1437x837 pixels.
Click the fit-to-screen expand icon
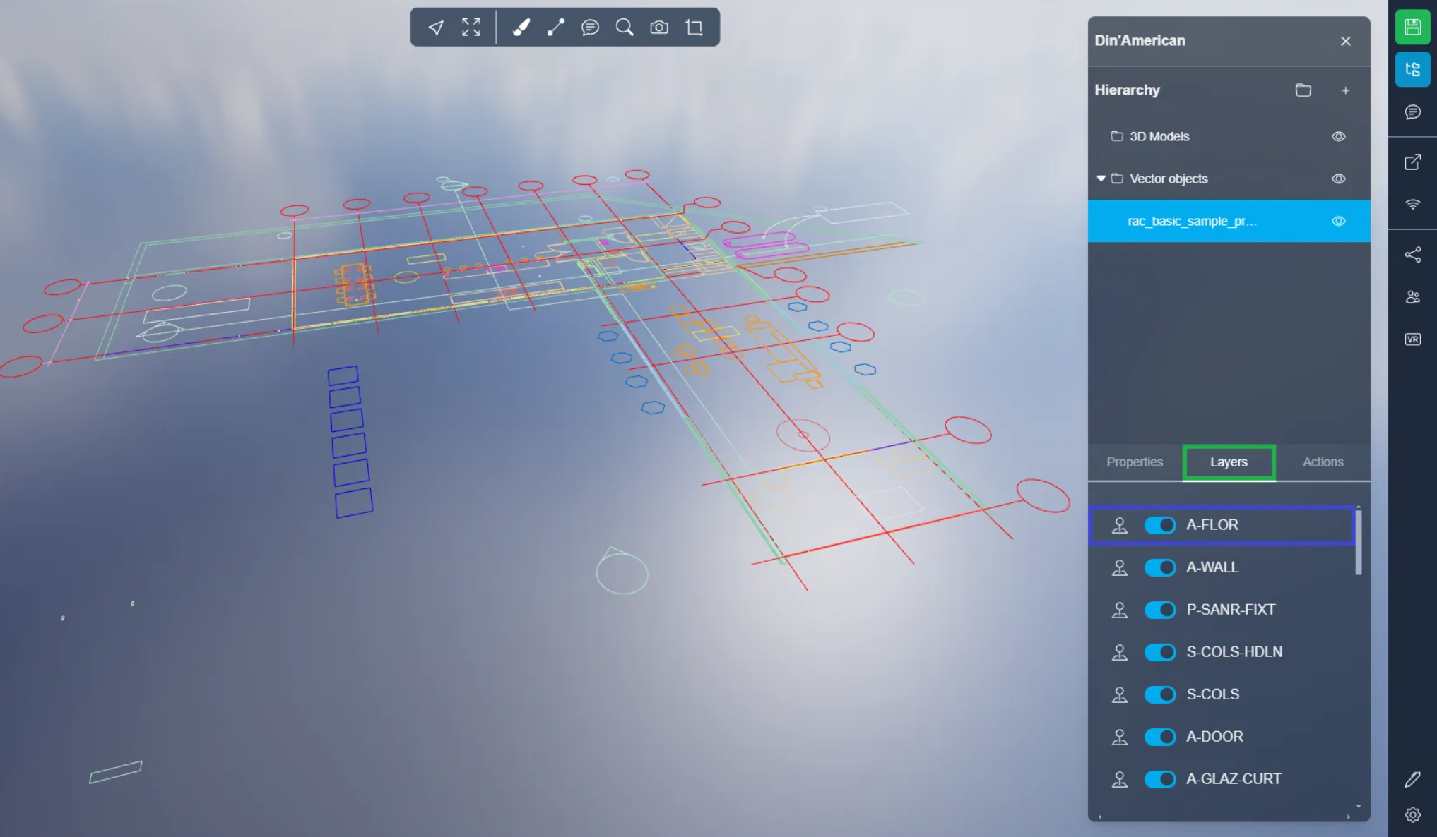(x=471, y=28)
